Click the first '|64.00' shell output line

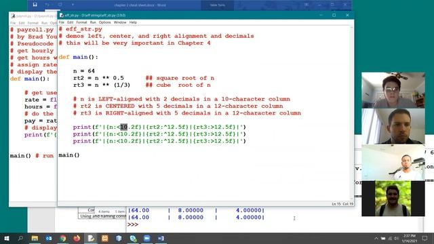[196, 210]
